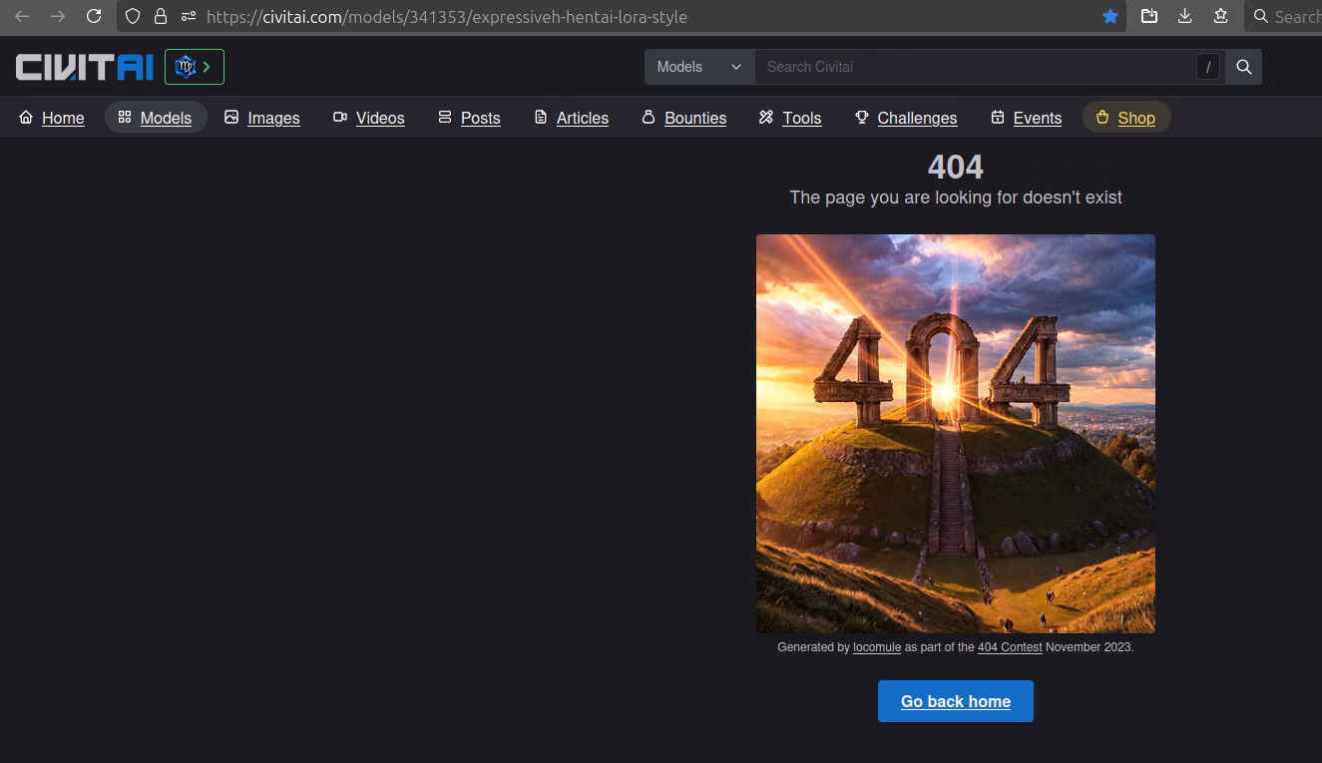The image size is (1322, 763).
Task: Click the Go back home button
Action: (x=956, y=701)
